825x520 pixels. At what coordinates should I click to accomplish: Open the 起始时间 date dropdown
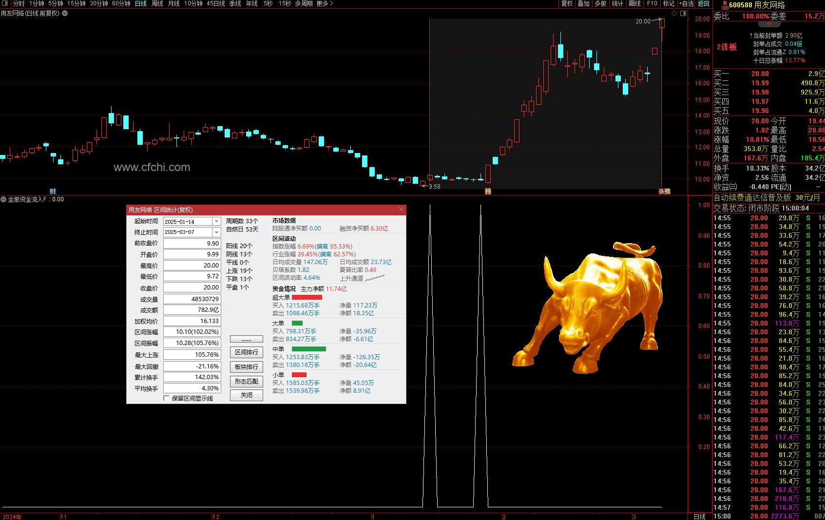216,221
